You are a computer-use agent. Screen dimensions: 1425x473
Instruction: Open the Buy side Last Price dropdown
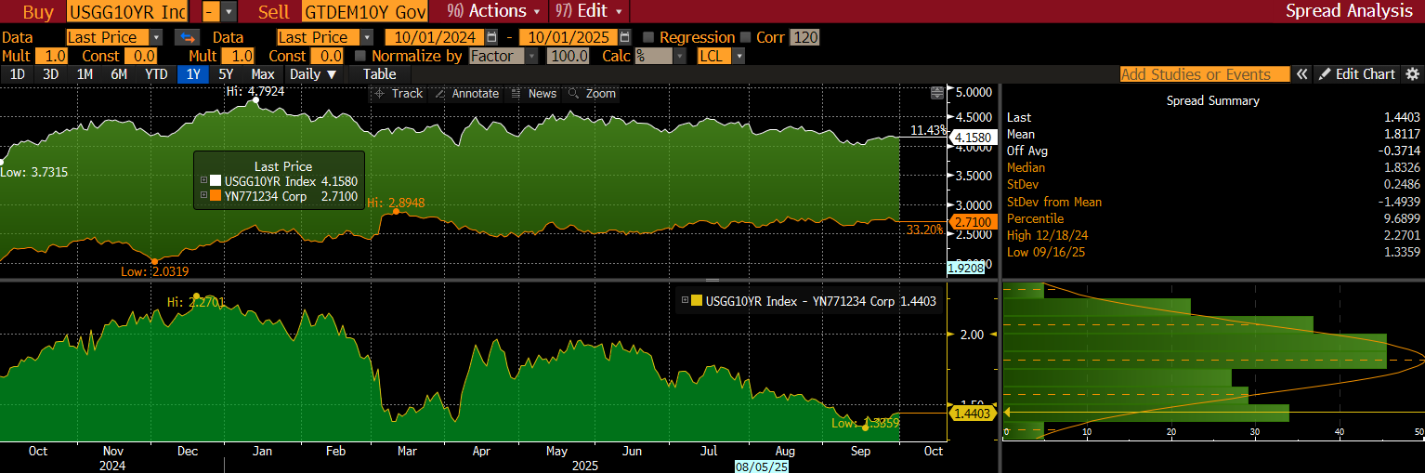155,37
